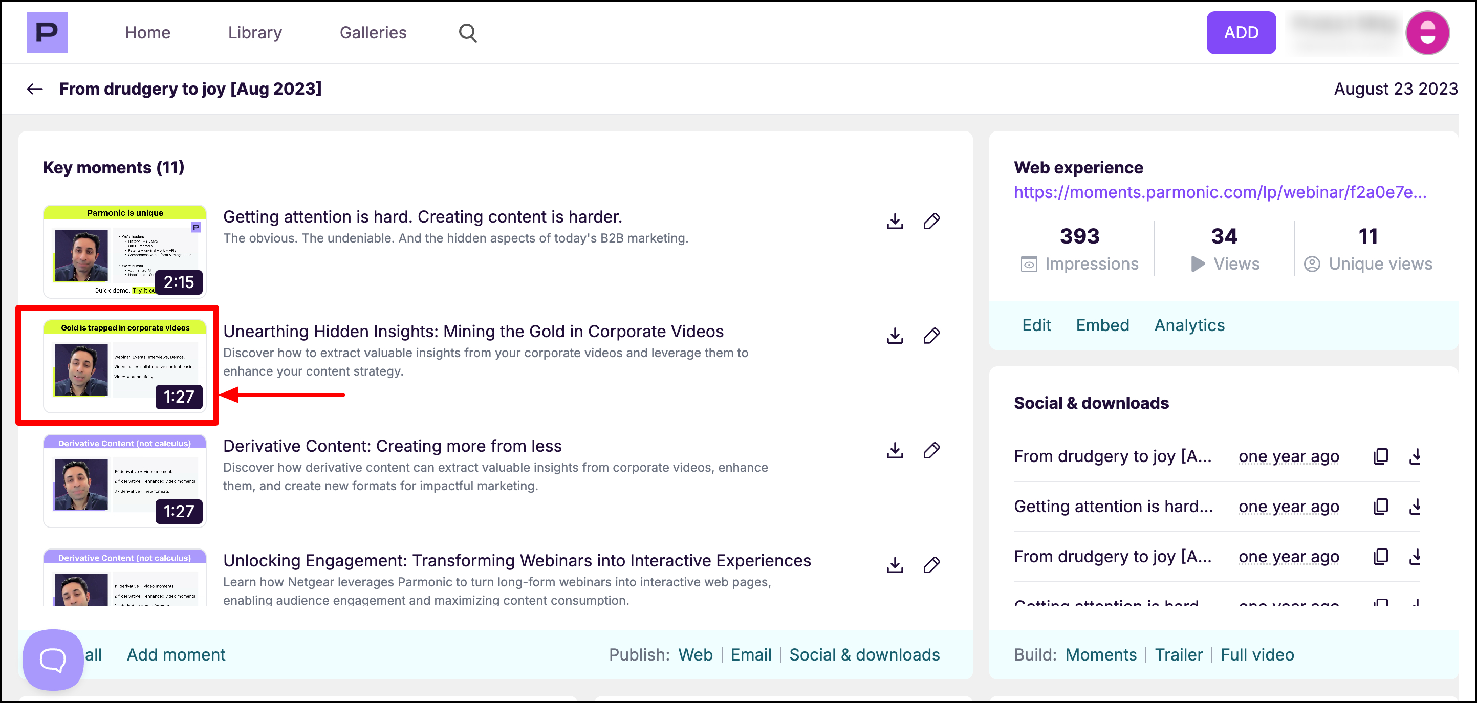Open the chat support bubble

[x=53, y=660]
